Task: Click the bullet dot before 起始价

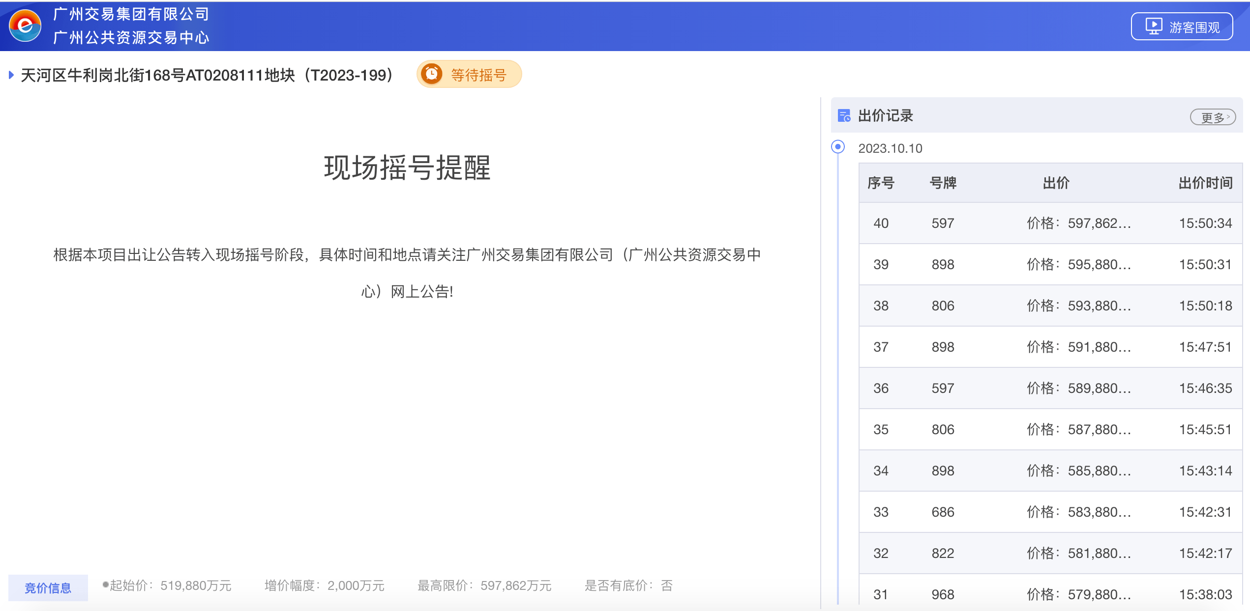Action: point(105,584)
